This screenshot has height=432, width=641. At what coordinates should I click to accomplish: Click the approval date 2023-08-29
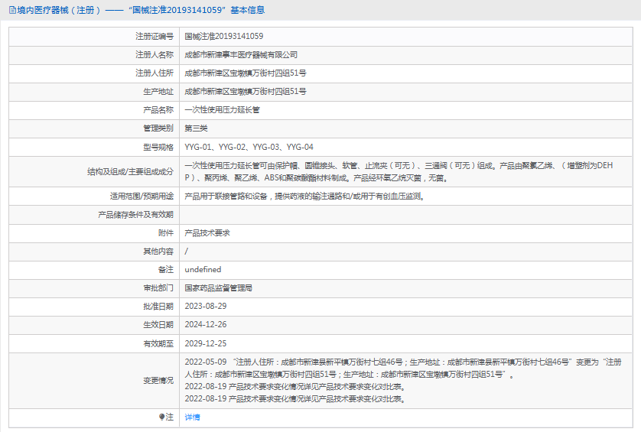(x=206, y=307)
